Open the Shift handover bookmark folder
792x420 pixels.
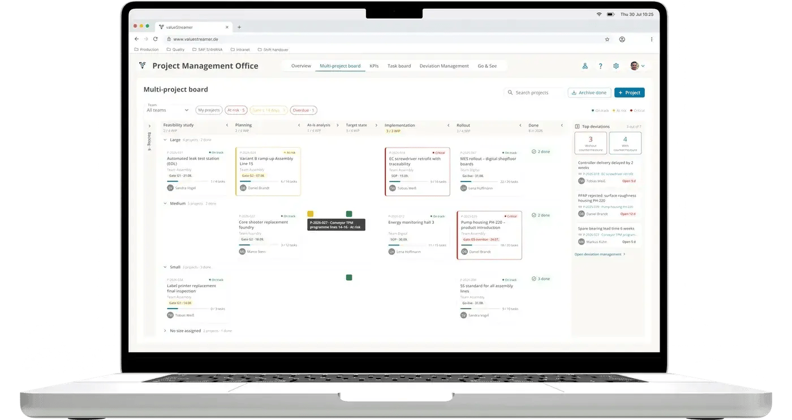click(273, 50)
